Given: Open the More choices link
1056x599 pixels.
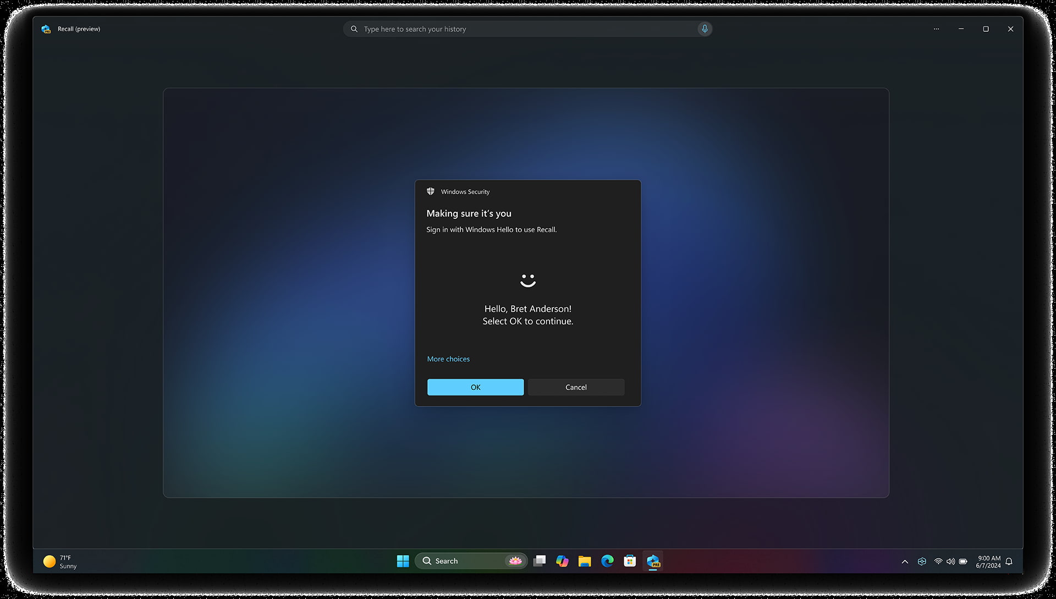Looking at the screenshot, I should click(448, 359).
